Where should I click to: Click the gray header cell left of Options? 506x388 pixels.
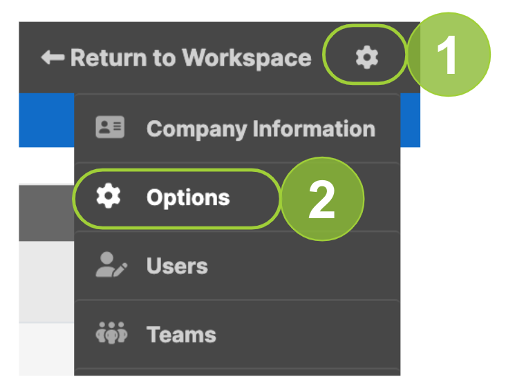click(46, 213)
